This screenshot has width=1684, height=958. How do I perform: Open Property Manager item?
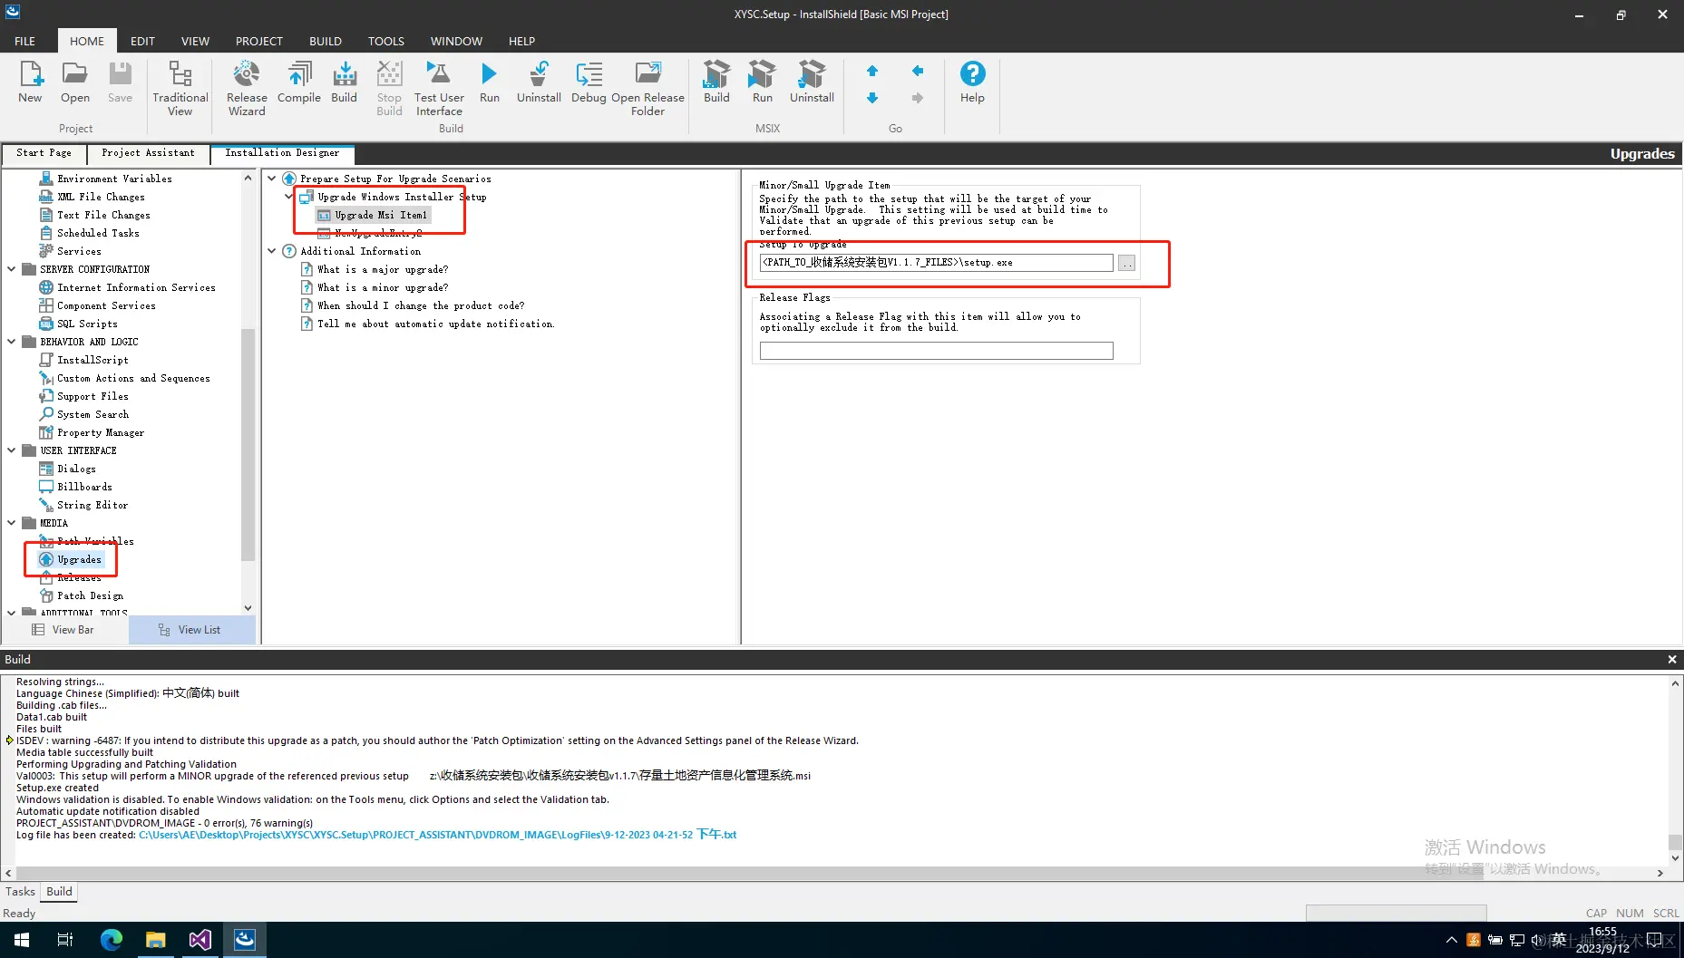tap(101, 432)
